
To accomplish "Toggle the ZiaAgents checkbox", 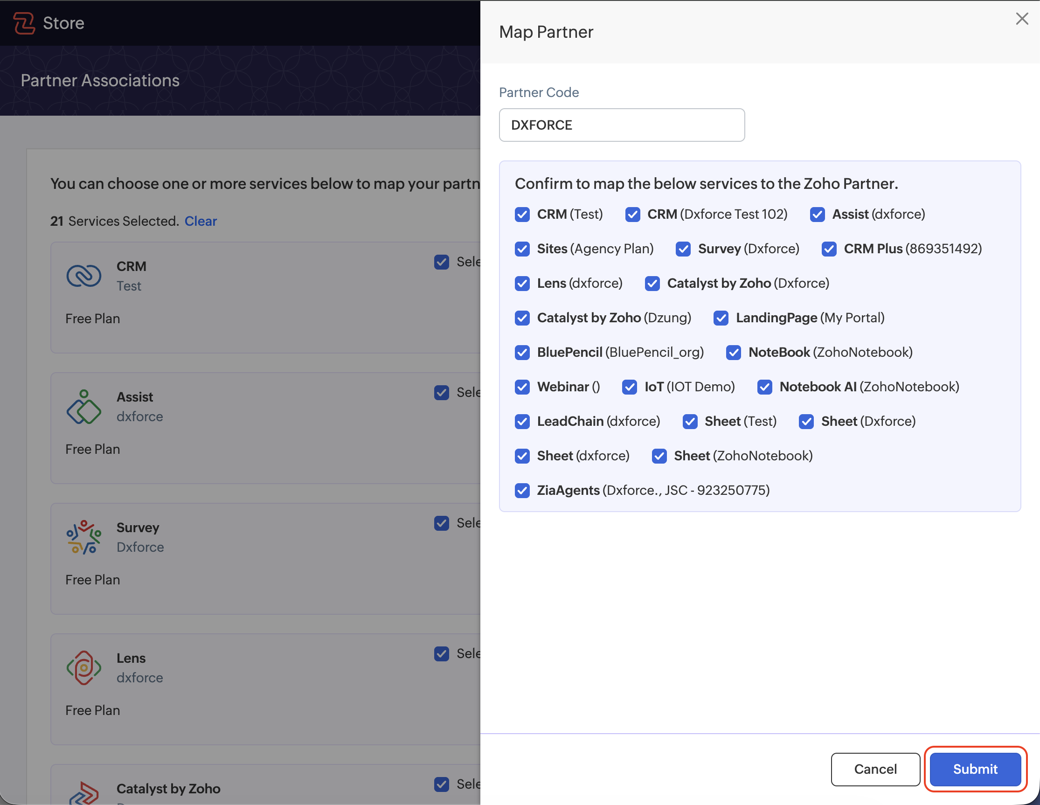I will pos(522,490).
